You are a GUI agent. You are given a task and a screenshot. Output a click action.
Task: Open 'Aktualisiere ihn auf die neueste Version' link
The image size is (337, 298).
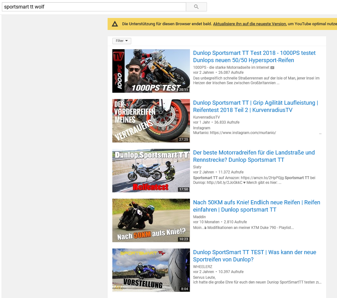(250, 24)
